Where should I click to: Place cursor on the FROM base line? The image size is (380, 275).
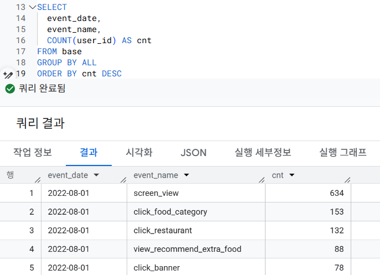click(59, 51)
